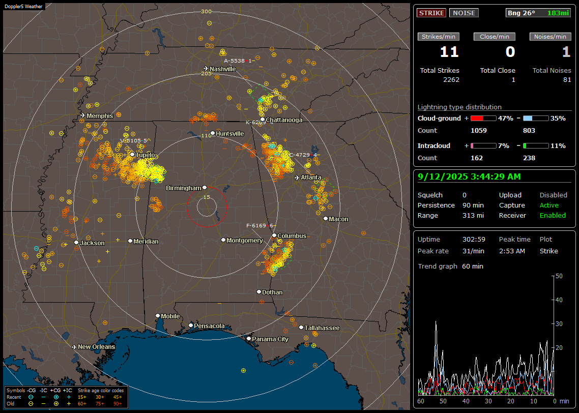Click the Persistence value 90 min
The height and width of the screenshot is (413, 579).
(473, 205)
